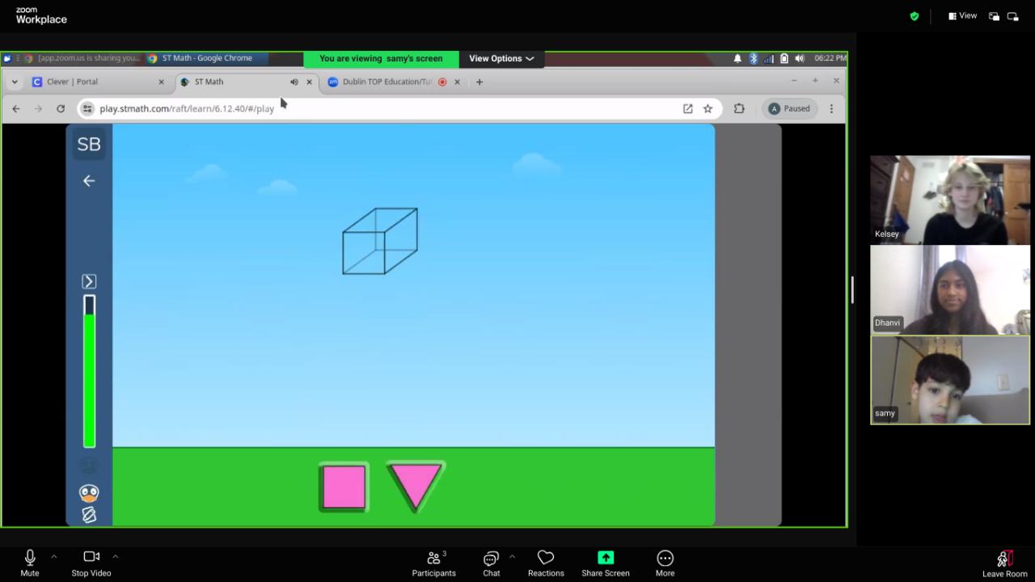The width and height of the screenshot is (1035, 582).
Task: Click the 06:22 PM clock
Action: [x=830, y=58]
